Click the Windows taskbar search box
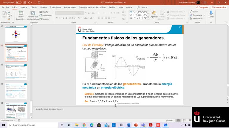This screenshot has width=229, height=128. (x=33, y=125)
